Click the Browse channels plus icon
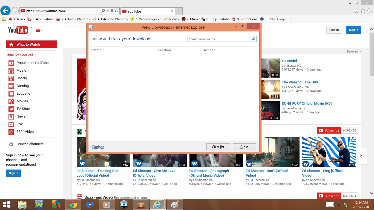 tap(11, 144)
